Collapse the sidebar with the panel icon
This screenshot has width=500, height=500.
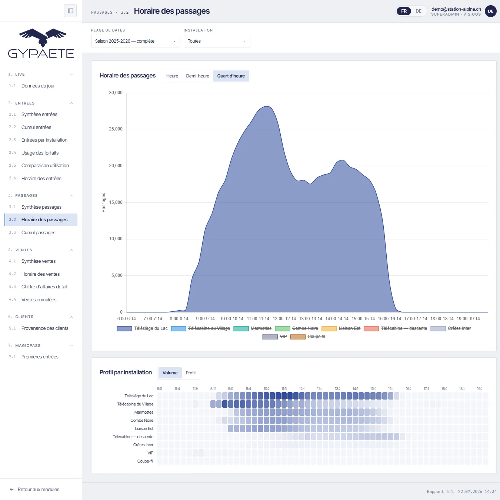tap(70, 11)
